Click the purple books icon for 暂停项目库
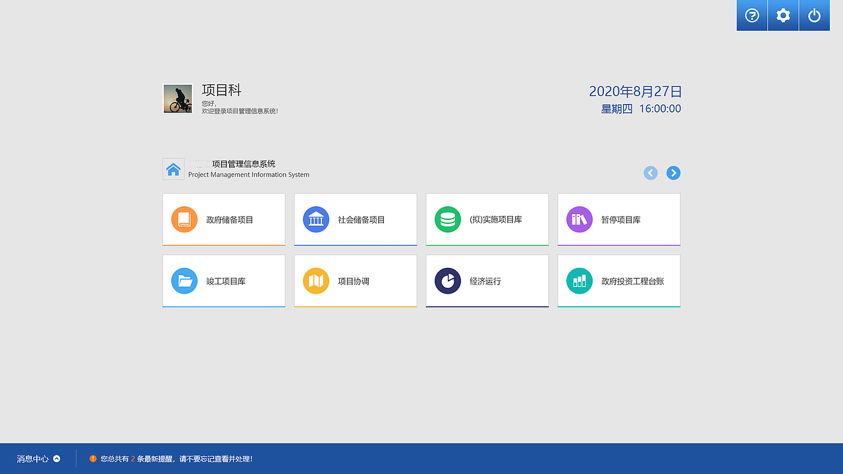 (580, 219)
